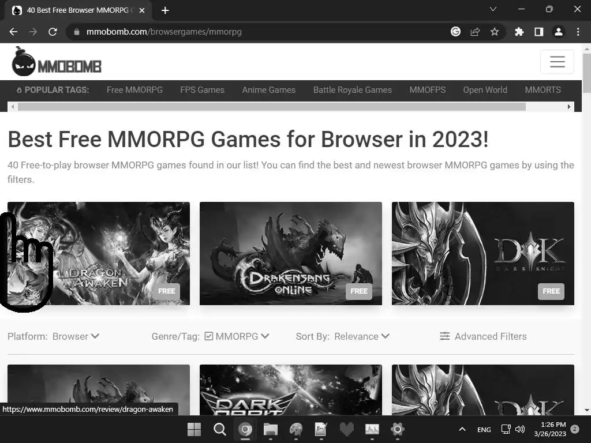Click the FREE badge on Dragon Awaken
This screenshot has height=443, width=591.
[x=167, y=291]
